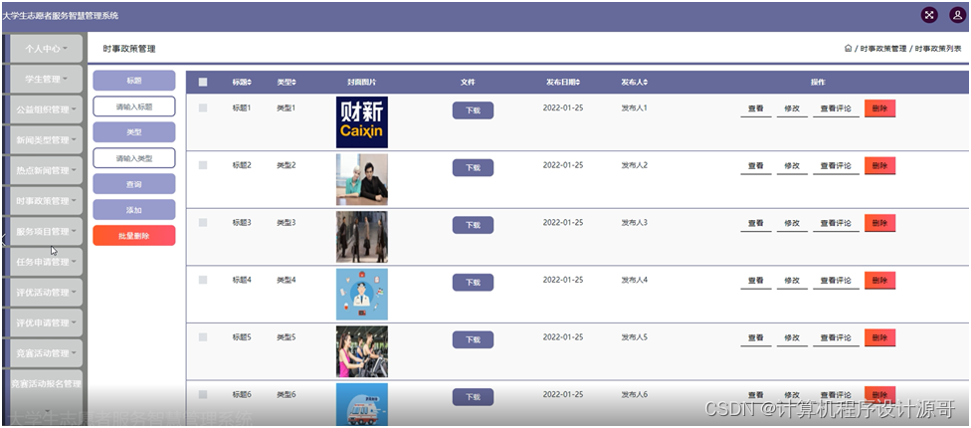The height and width of the screenshot is (428, 971).
Task: Download the file for 标题5
Action: click(474, 339)
